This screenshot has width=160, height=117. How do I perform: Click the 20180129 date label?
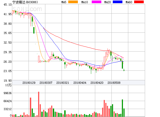pyautogui.click(x=29, y=83)
